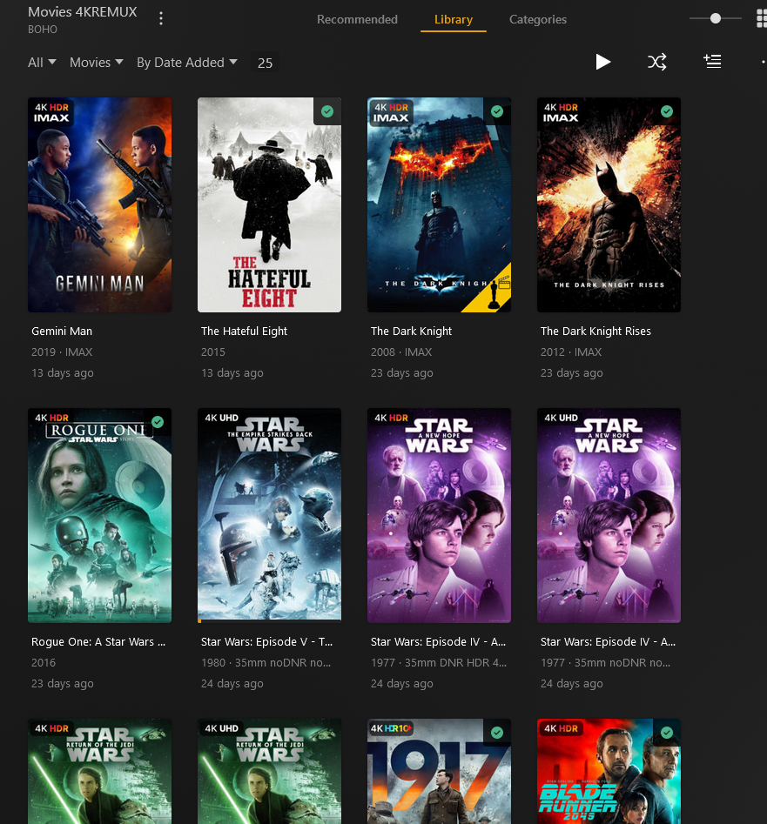Image resolution: width=767 pixels, height=824 pixels.
Task: Click Star Wars: Episode V title
Action: click(x=266, y=641)
